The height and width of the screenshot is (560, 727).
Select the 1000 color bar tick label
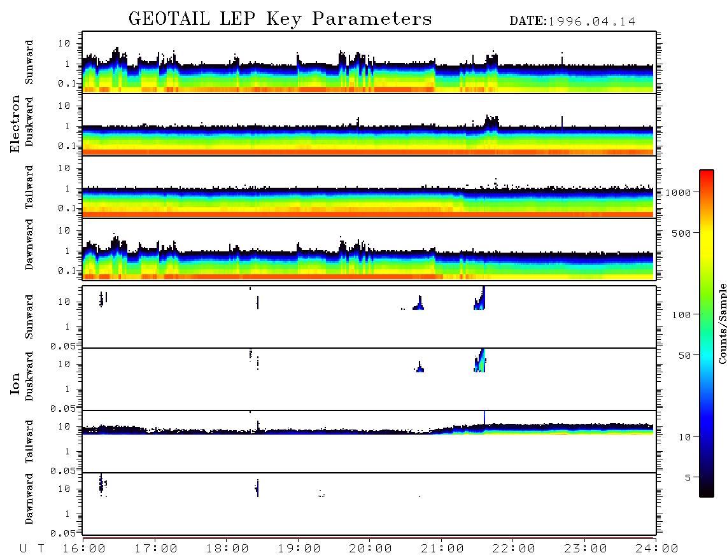point(679,192)
